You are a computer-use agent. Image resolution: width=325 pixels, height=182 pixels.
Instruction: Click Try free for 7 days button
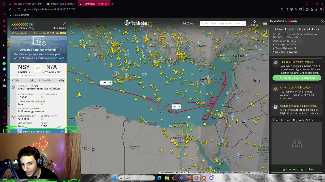pyautogui.click(x=297, y=78)
